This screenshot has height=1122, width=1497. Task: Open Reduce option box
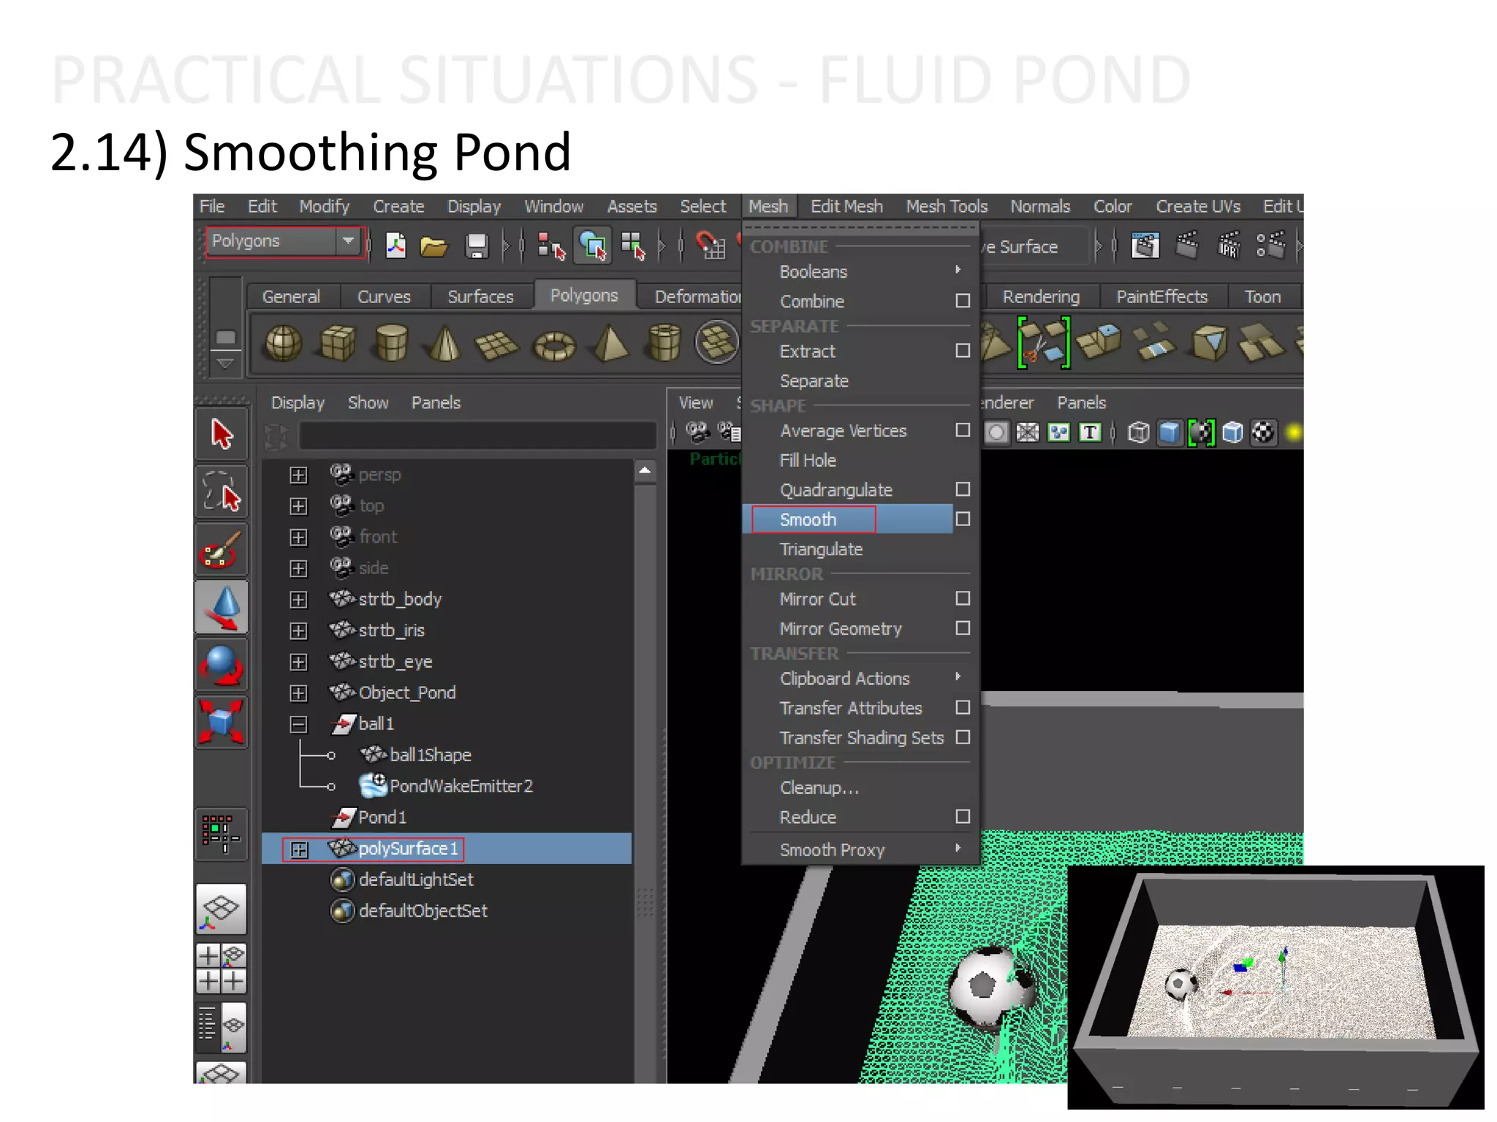[963, 817]
